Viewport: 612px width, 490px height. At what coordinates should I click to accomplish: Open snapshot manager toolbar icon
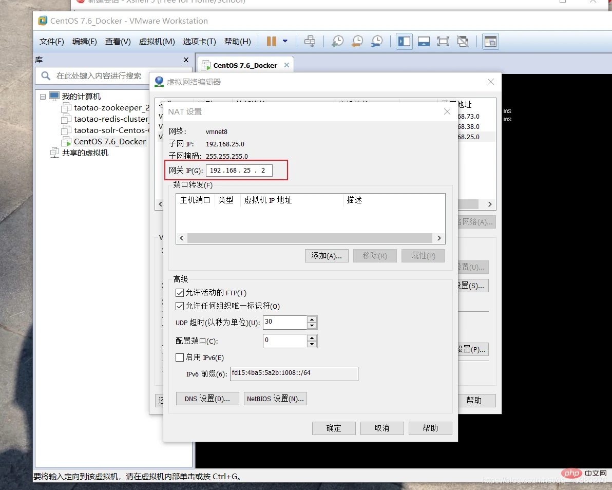tap(377, 42)
